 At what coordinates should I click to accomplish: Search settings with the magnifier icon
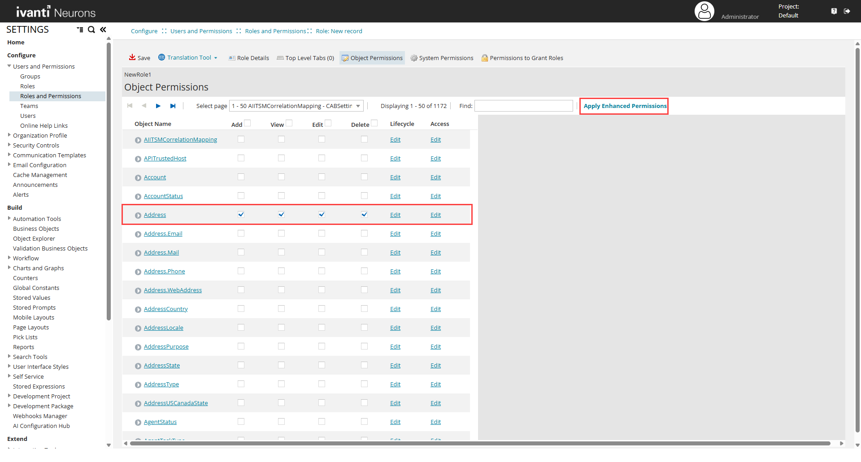pos(91,30)
